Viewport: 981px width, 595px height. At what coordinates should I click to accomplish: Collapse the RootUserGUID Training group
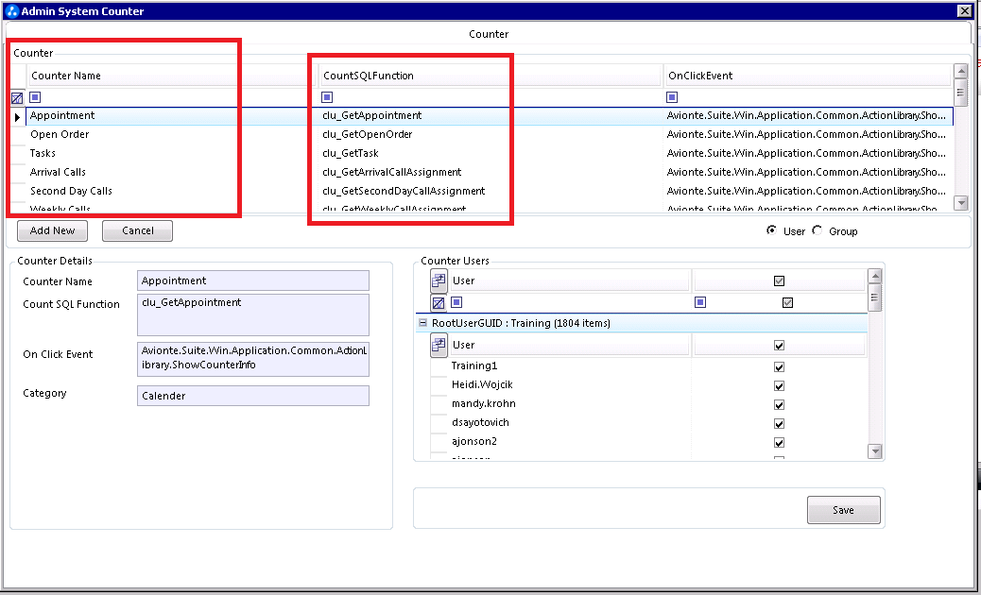(421, 323)
